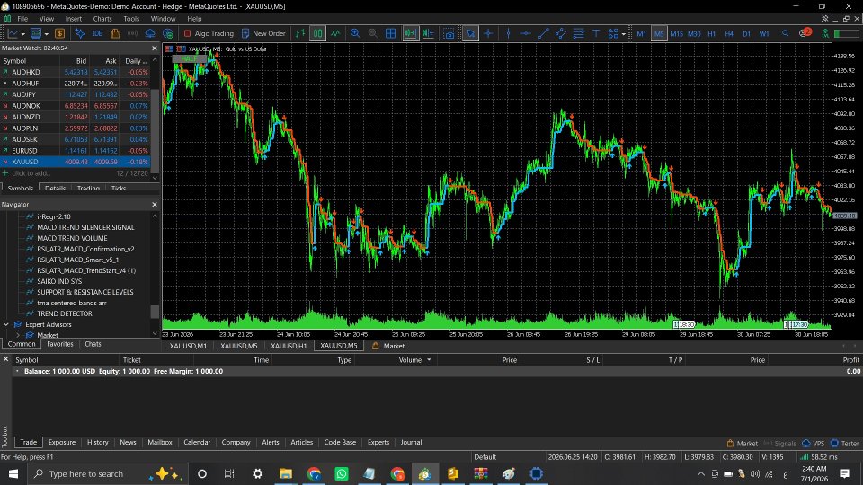Click the signals broadcast toolbar icon
This screenshot has width=863, height=485.
133,33
